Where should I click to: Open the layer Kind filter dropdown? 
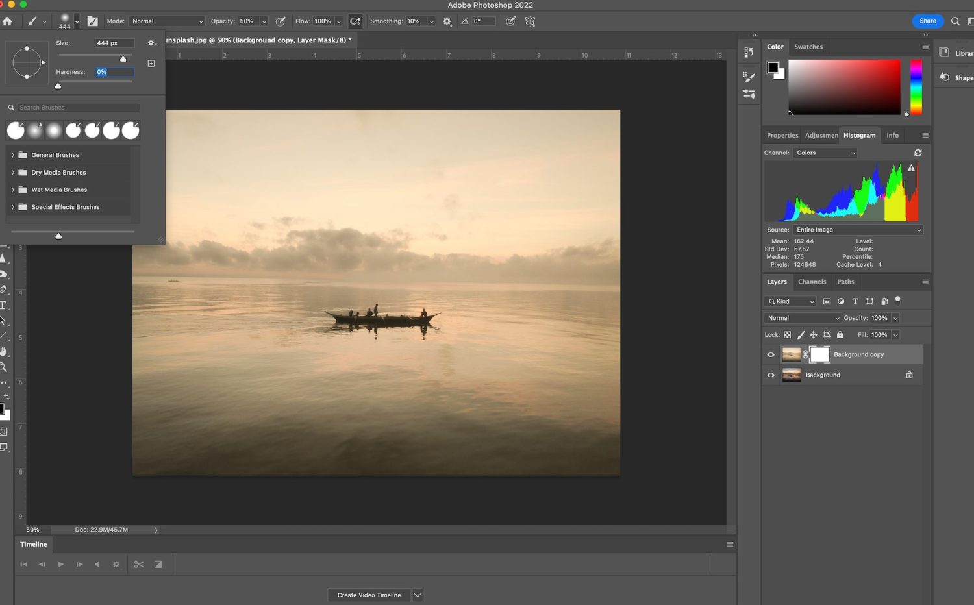[x=790, y=301]
